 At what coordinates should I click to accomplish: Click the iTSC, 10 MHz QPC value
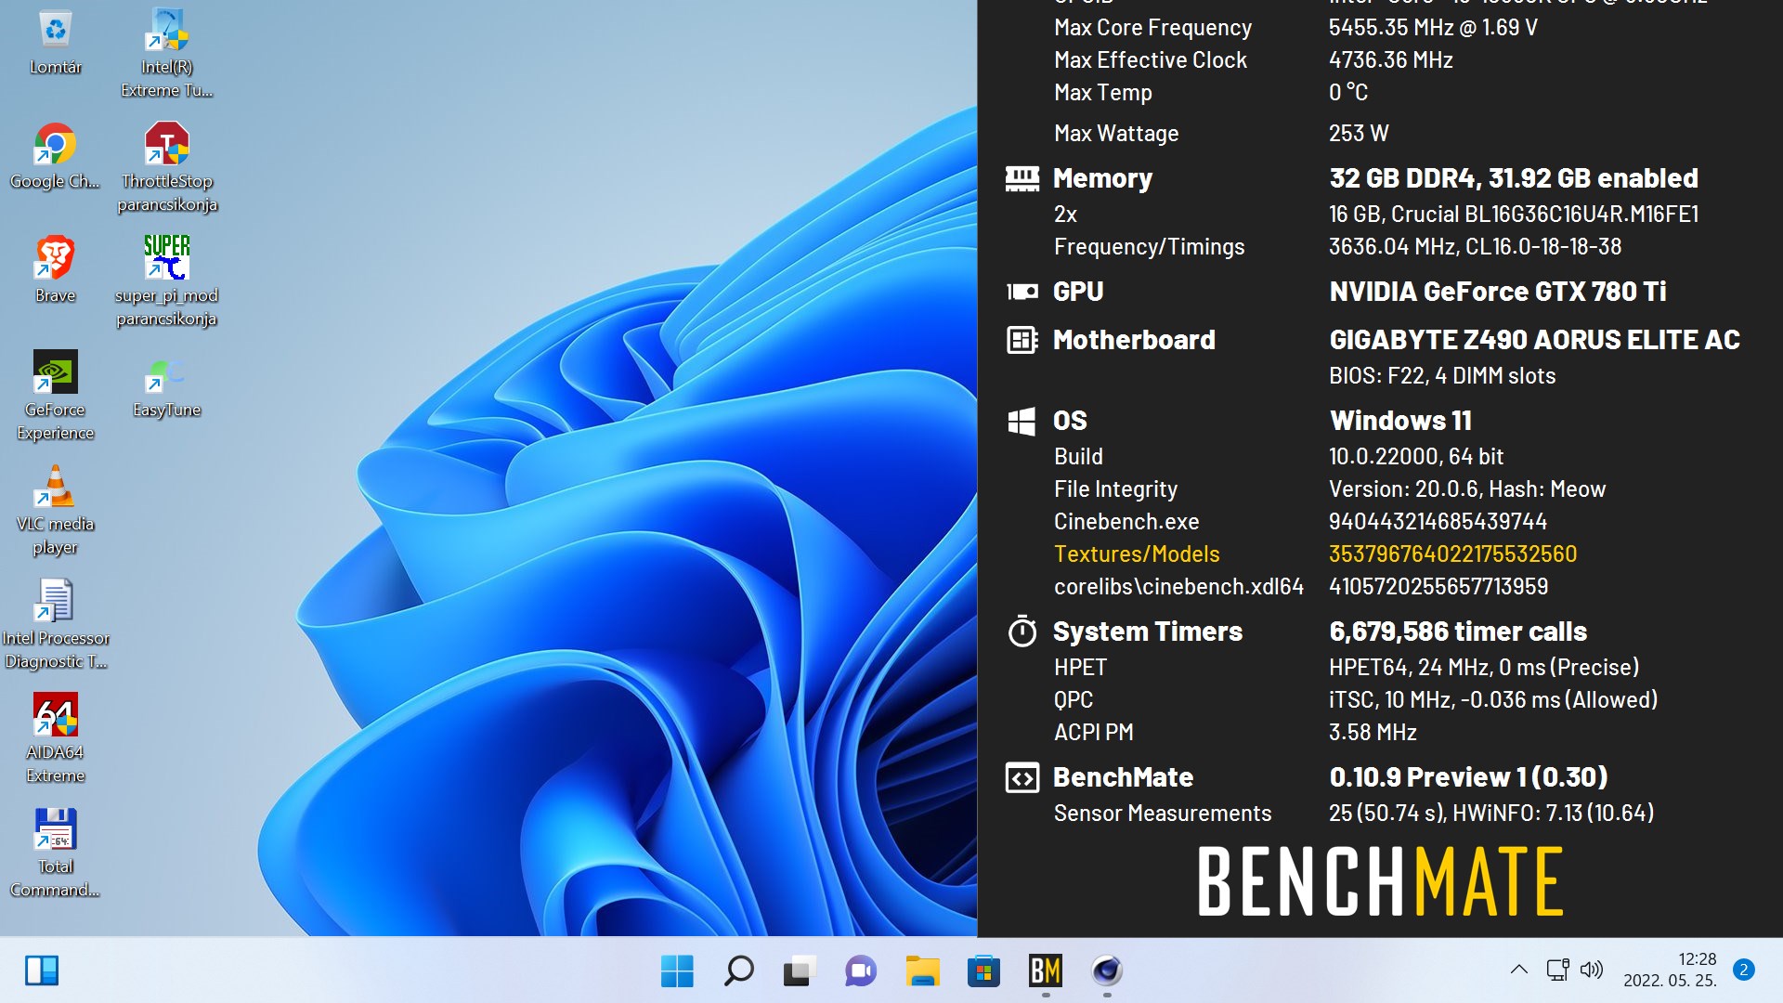click(x=1493, y=700)
